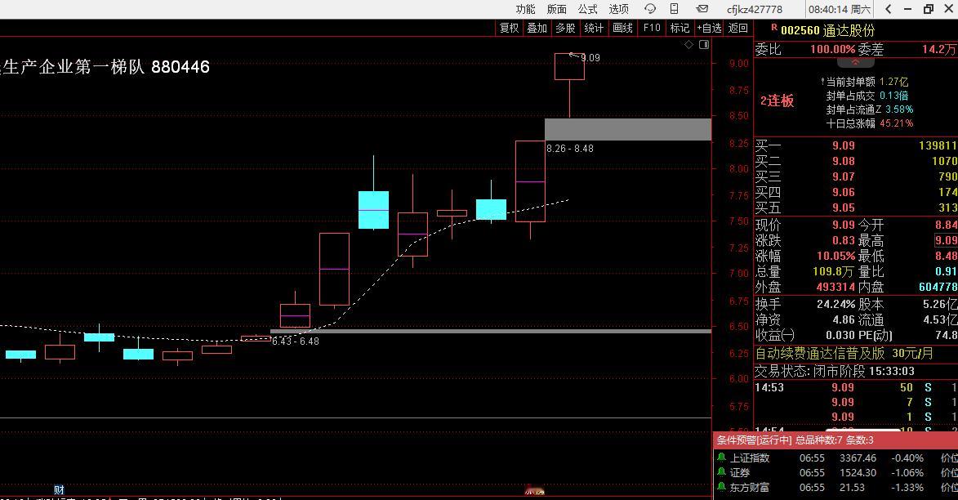Click the 8.26 - 8.48 gap zone label
The width and height of the screenshot is (958, 500).
(569, 149)
